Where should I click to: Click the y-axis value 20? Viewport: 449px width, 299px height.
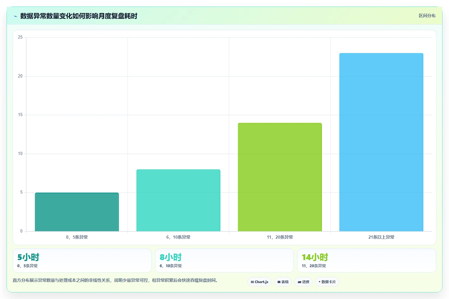[20, 76]
